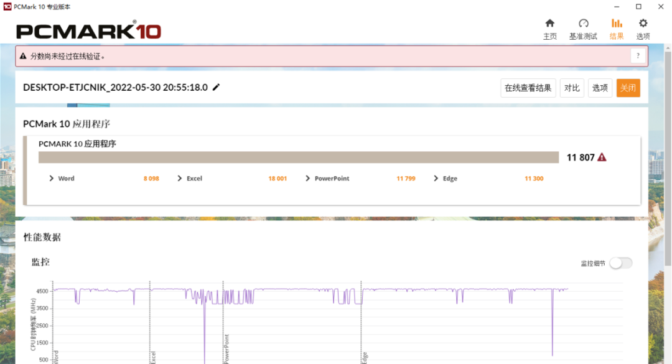Click the alert icon in pink banner

point(23,56)
